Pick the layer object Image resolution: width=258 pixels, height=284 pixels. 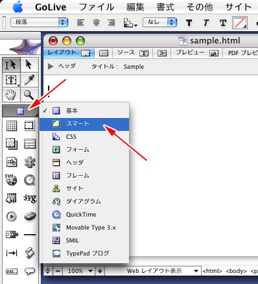pos(12,144)
